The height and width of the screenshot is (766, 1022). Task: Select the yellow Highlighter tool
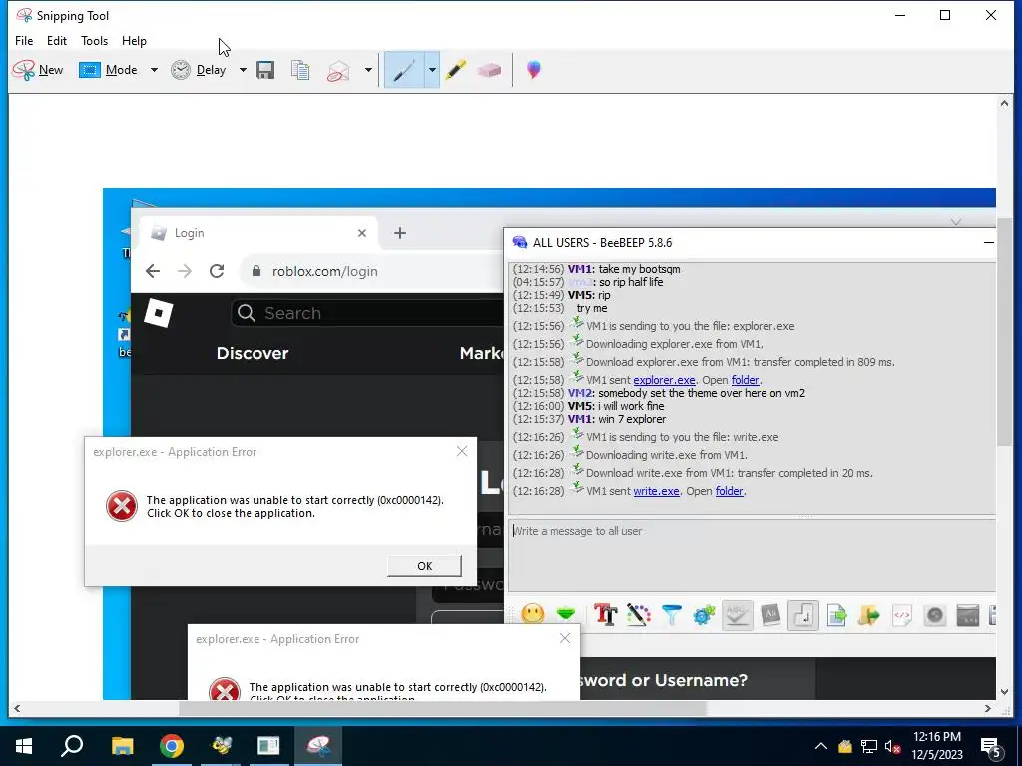(456, 70)
